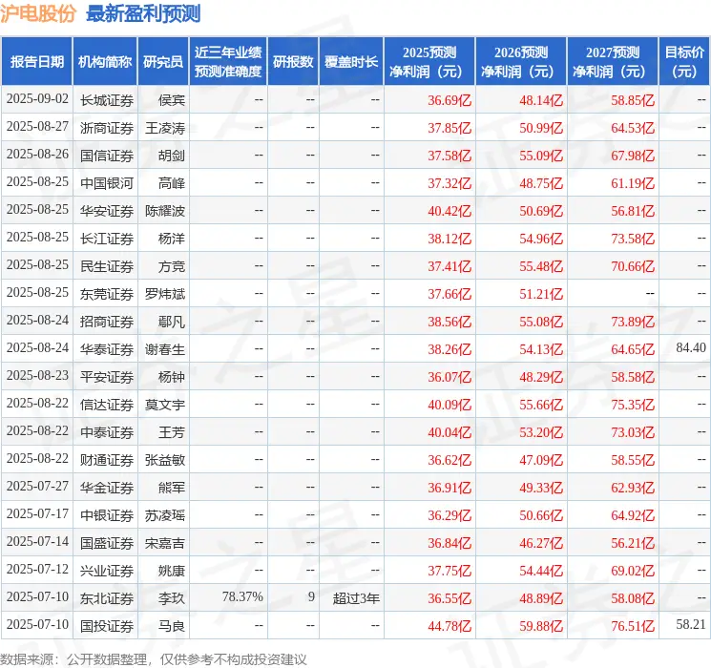
Task: Click researcher name 莫文宇
Action: click(165, 405)
